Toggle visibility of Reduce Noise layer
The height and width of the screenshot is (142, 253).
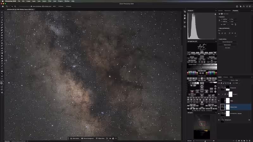(x=219, y=107)
